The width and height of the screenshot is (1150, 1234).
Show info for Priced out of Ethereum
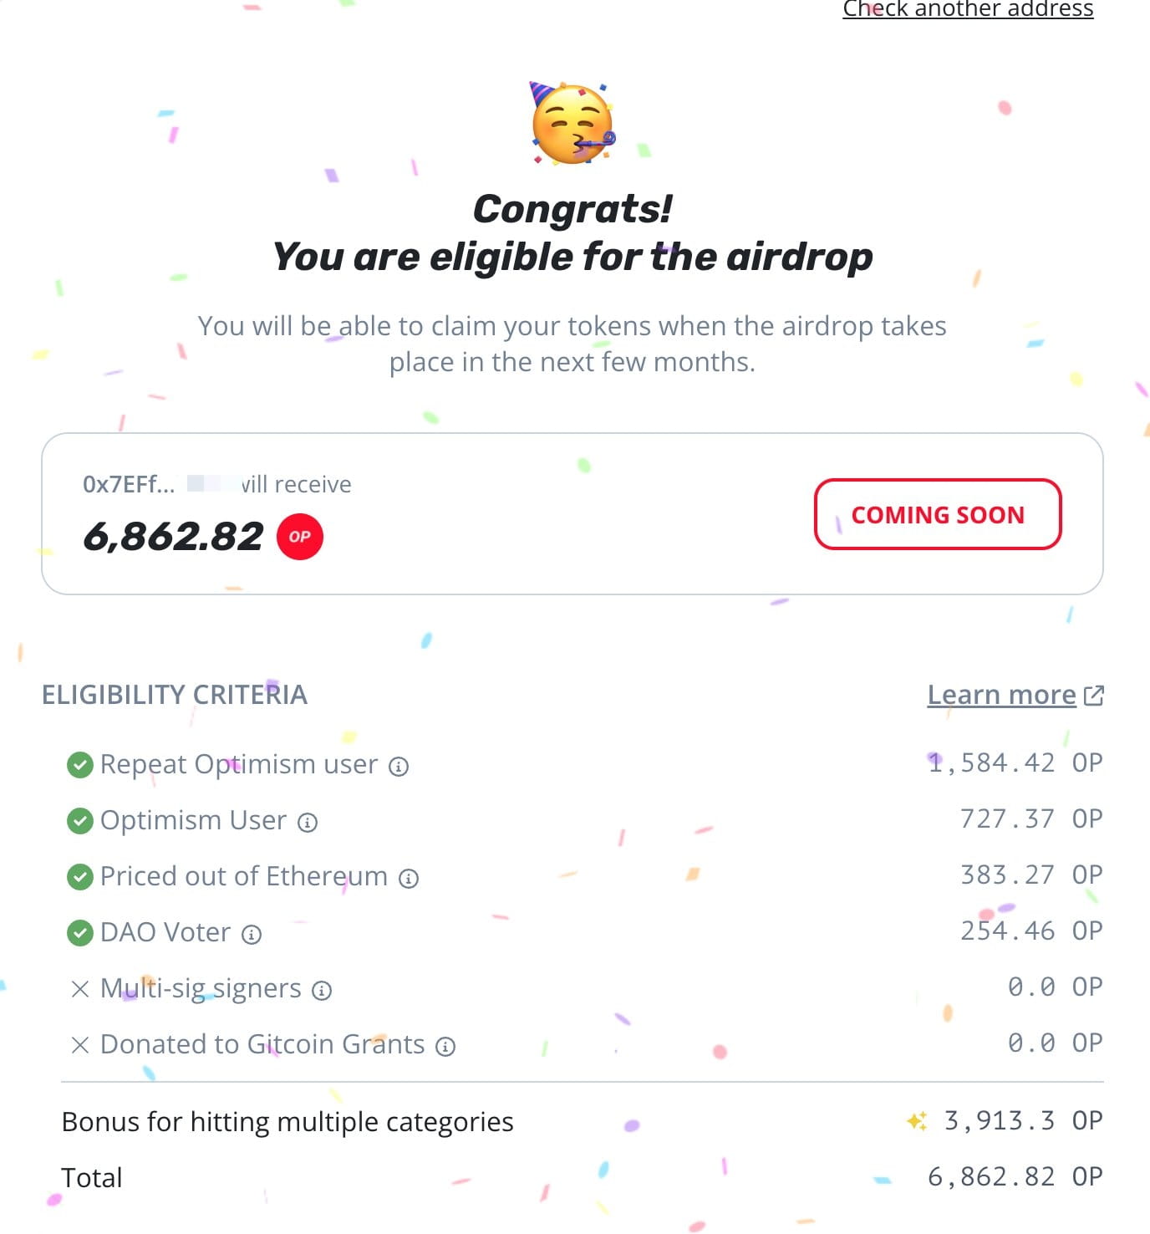409,879
